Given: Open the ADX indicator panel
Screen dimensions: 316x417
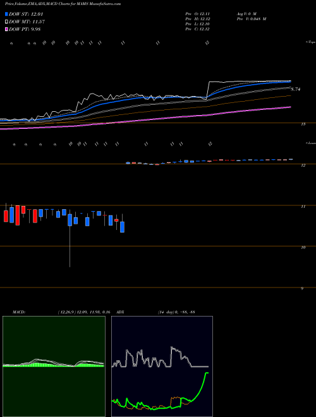Looking at the screenshot, I should click(x=162, y=366).
